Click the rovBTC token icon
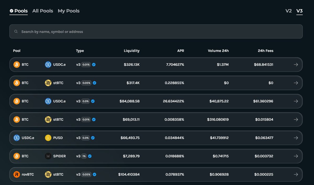Viewport: 314px width, 185px height. 17,174
